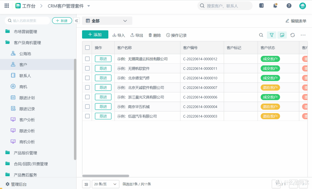Open 商机 opportunities in the sidebar
Viewport: 312px width, 189px height.
[23, 87]
